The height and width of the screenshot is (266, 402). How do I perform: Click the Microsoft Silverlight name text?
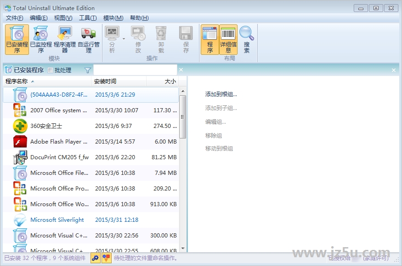click(x=57, y=220)
